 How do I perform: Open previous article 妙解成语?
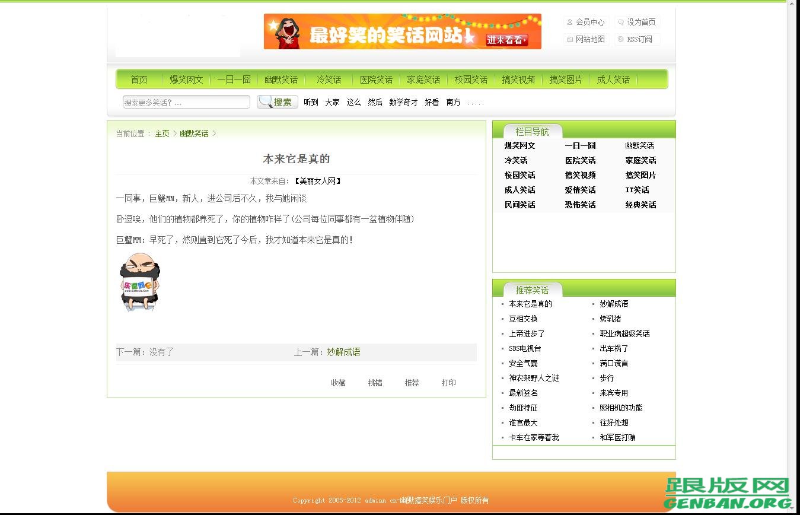pos(343,351)
